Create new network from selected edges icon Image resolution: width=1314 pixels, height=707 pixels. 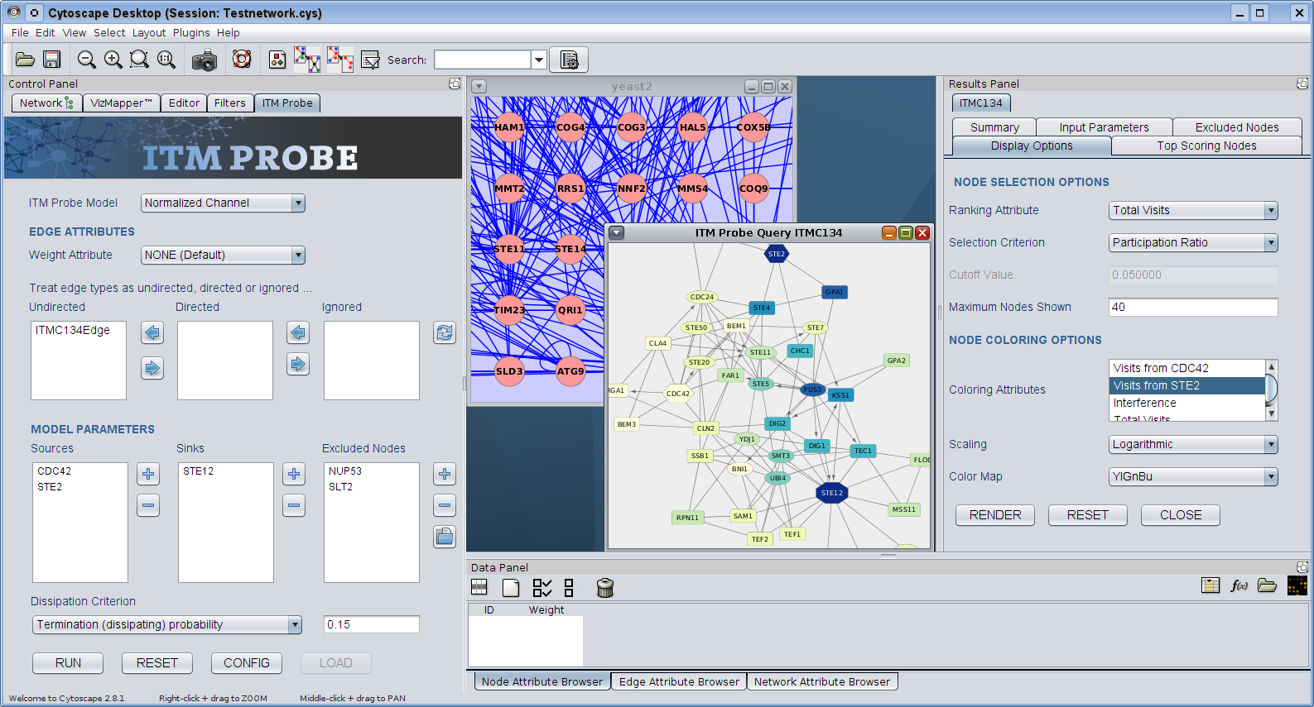point(339,60)
